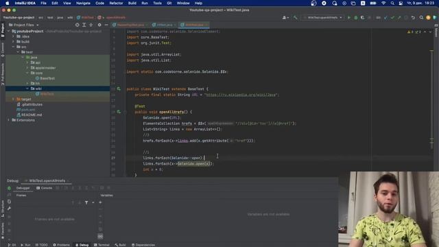The width and height of the screenshot is (439, 247).
Task: Click the Select Opened File locate icon
Action: coord(77,25)
